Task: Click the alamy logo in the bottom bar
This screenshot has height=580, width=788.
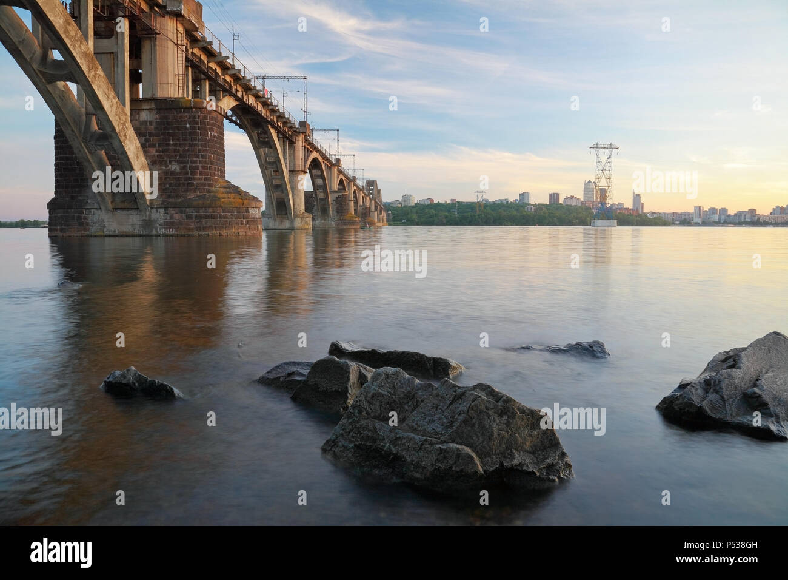Action: (x=61, y=552)
